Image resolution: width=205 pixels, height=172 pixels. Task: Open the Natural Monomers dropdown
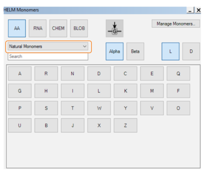(48, 46)
